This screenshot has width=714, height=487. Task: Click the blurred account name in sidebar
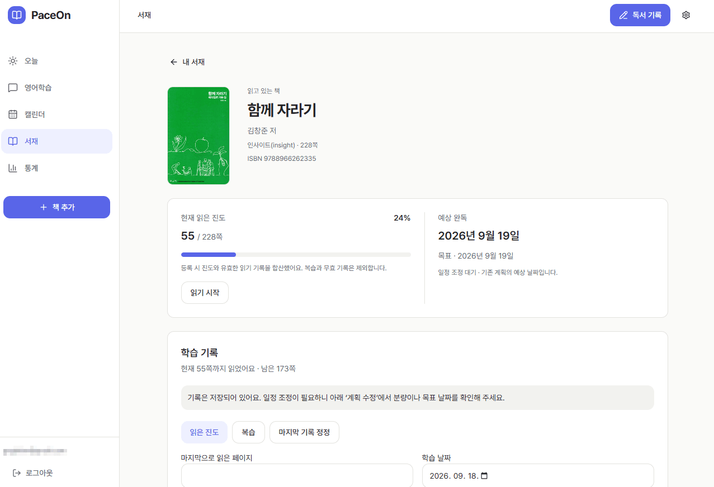pos(35,450)
